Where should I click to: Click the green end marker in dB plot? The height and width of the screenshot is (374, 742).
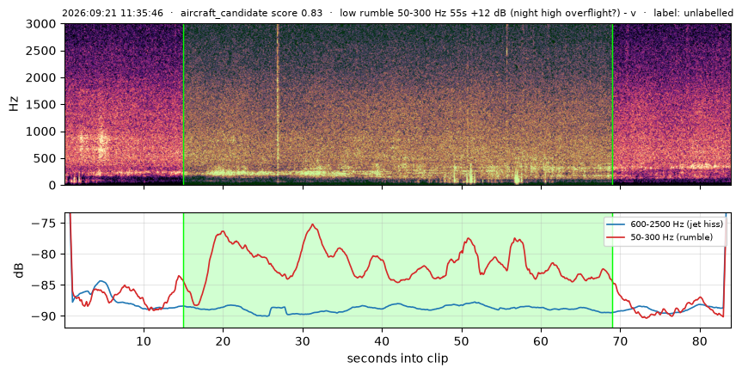(612, 270)
